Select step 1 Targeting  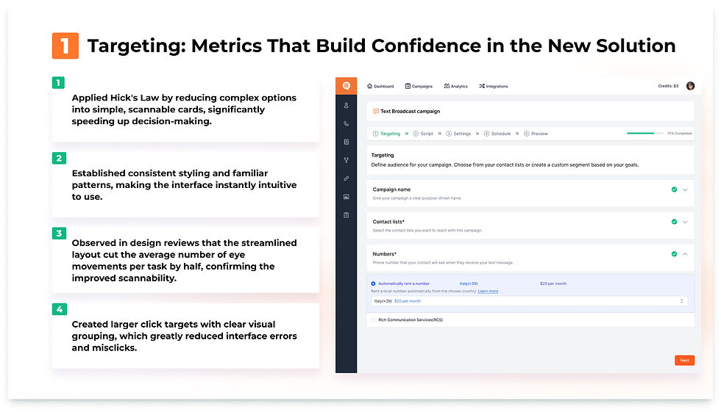coord(386,134)
